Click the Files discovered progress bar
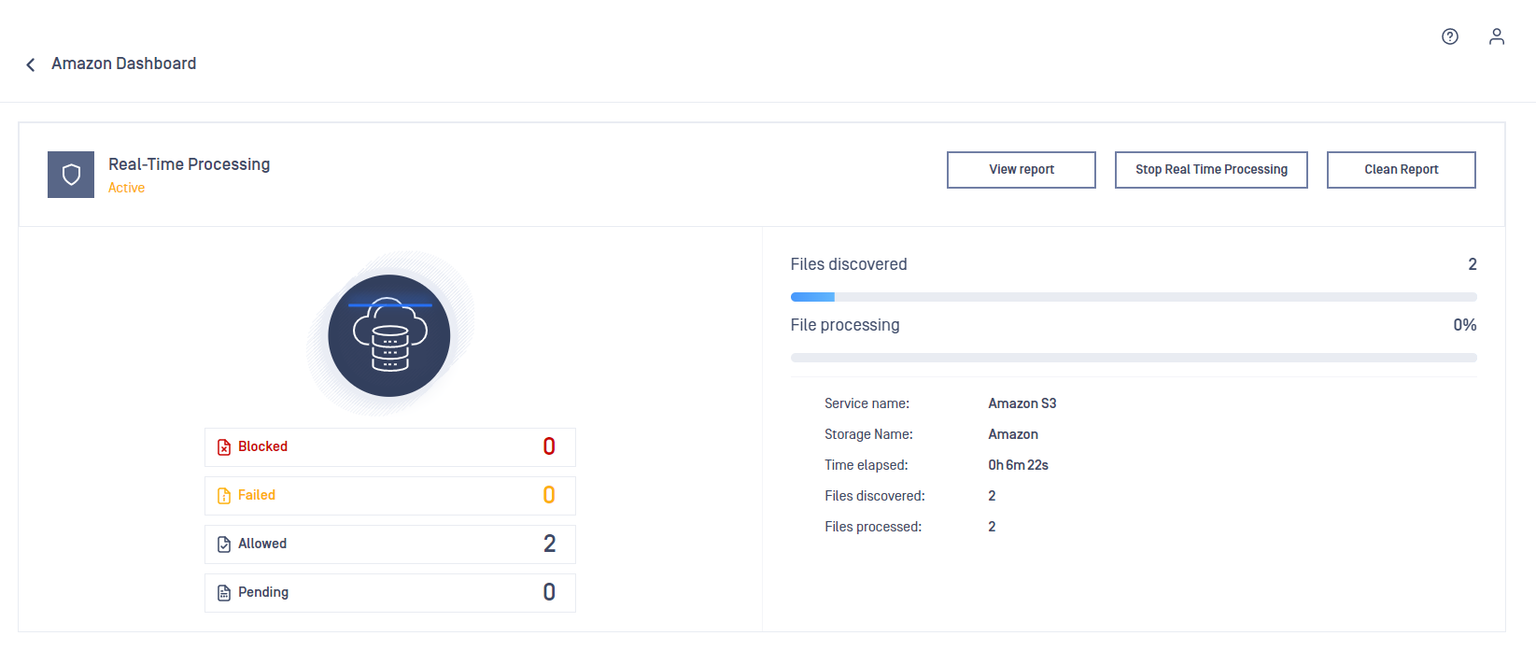The width and height of the screenshot is (1536, 650). (1134, 297)
